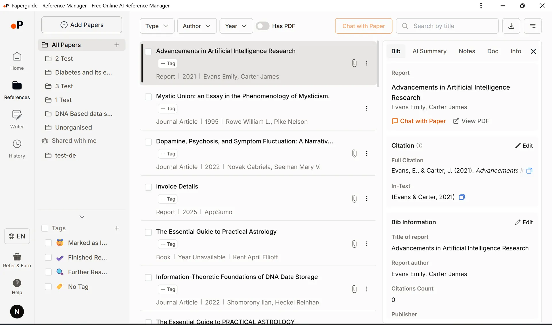Check the Invoice Details paper checkbox

point(148,187)
